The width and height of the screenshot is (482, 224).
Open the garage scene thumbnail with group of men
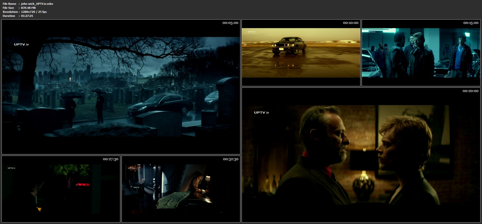click(421, 53)
